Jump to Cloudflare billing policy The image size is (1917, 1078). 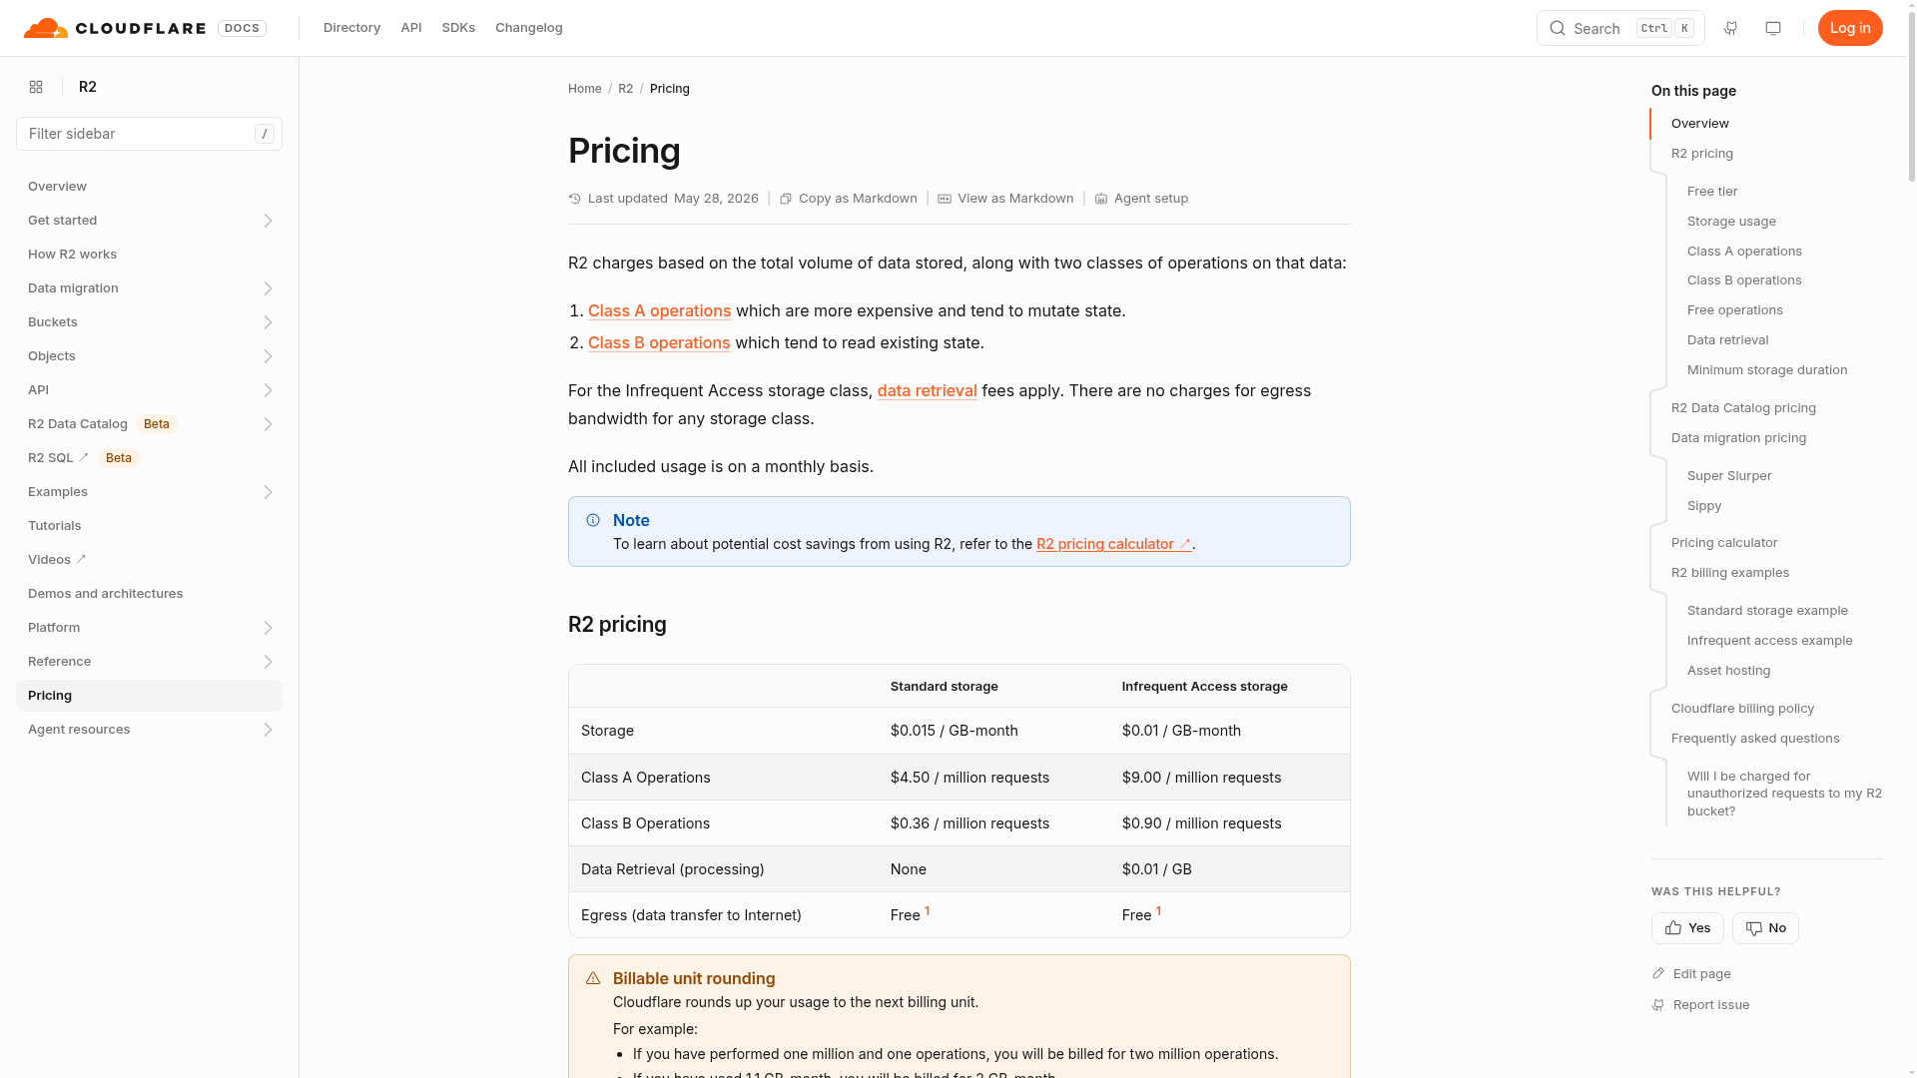tap(1742, 709)
